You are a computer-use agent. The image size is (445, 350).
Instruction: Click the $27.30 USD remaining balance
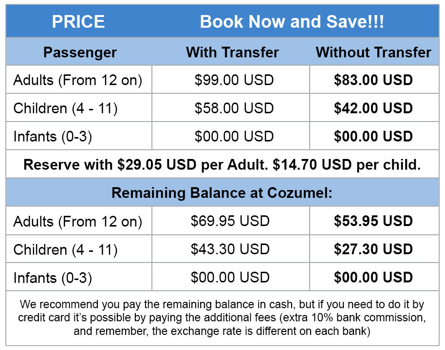pos(373,249)
